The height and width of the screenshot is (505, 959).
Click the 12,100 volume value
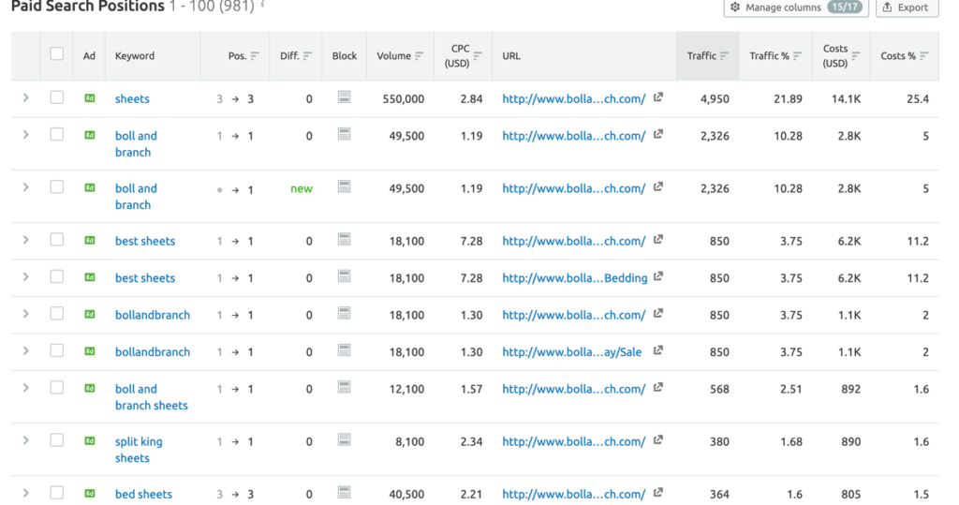(x=406, y=389)
